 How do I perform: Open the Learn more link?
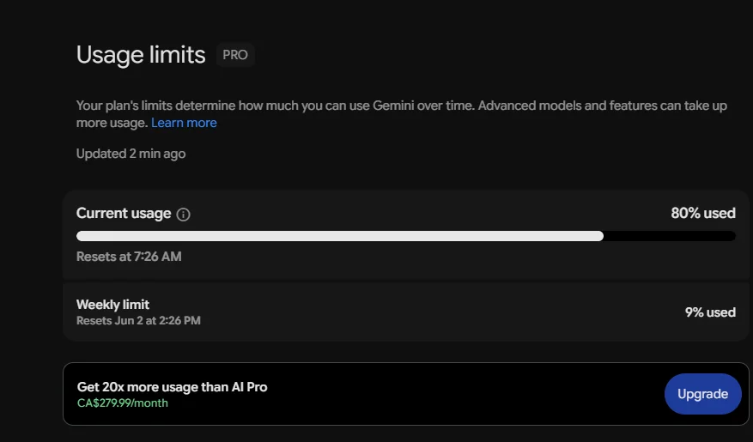click(184, 123)
